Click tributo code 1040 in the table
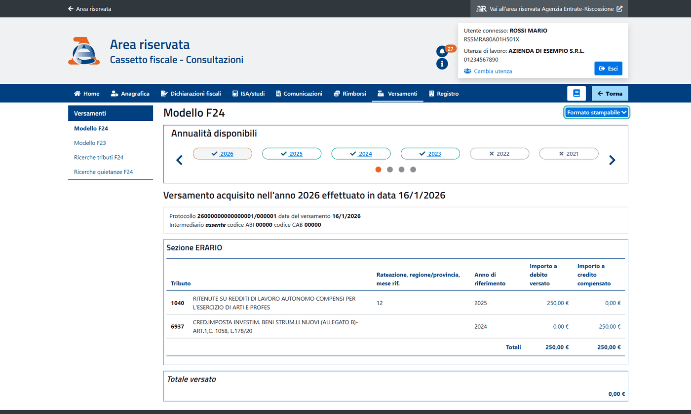This screenshot has width=691, height=414. point(177,303)
